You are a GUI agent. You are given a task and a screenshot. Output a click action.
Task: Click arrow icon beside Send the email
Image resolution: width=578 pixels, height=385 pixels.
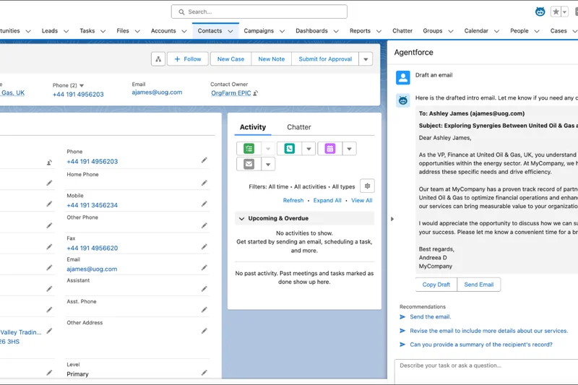point(402,317)
